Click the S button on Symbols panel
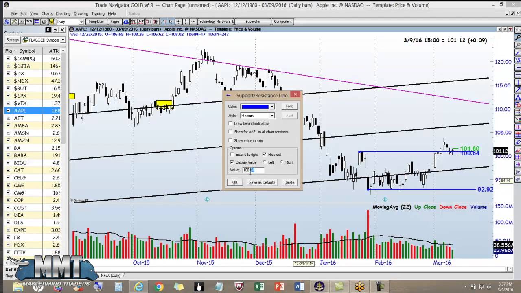 (48, 30)
